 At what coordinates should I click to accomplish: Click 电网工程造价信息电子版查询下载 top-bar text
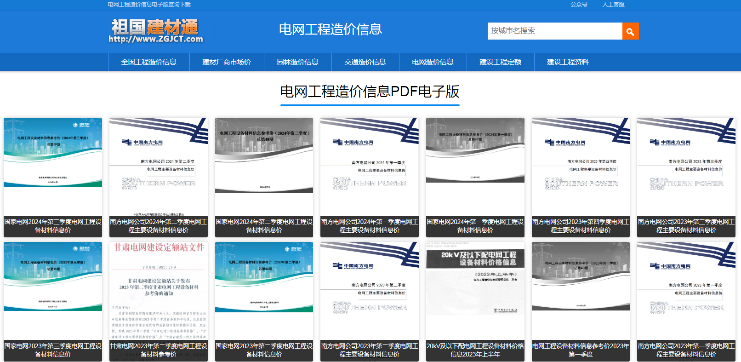(149, 5)
